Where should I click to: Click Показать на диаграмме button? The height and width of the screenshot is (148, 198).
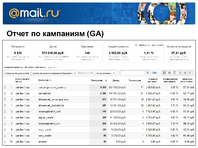click(x=17, y=73)
